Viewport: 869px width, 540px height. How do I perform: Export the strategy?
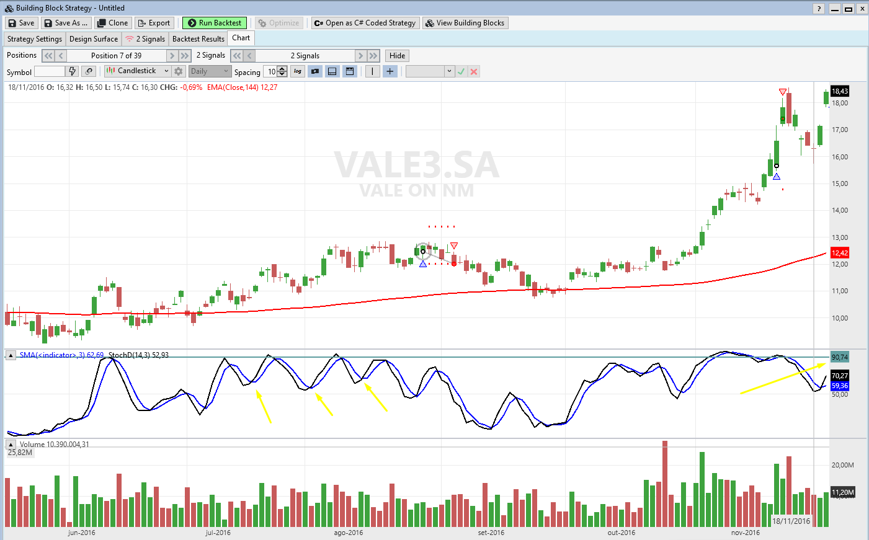click(x=153, y=23)
